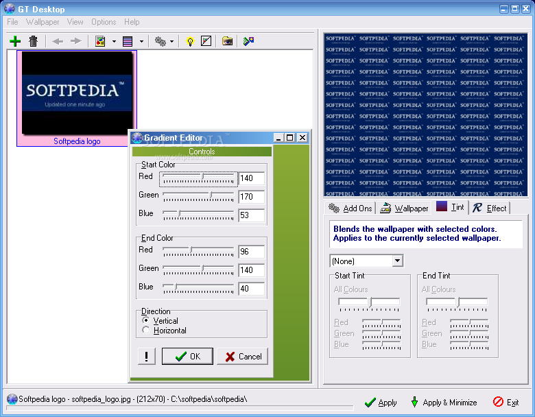
Task: Click End Color Blue value field 40
Action: coord(251,288)
